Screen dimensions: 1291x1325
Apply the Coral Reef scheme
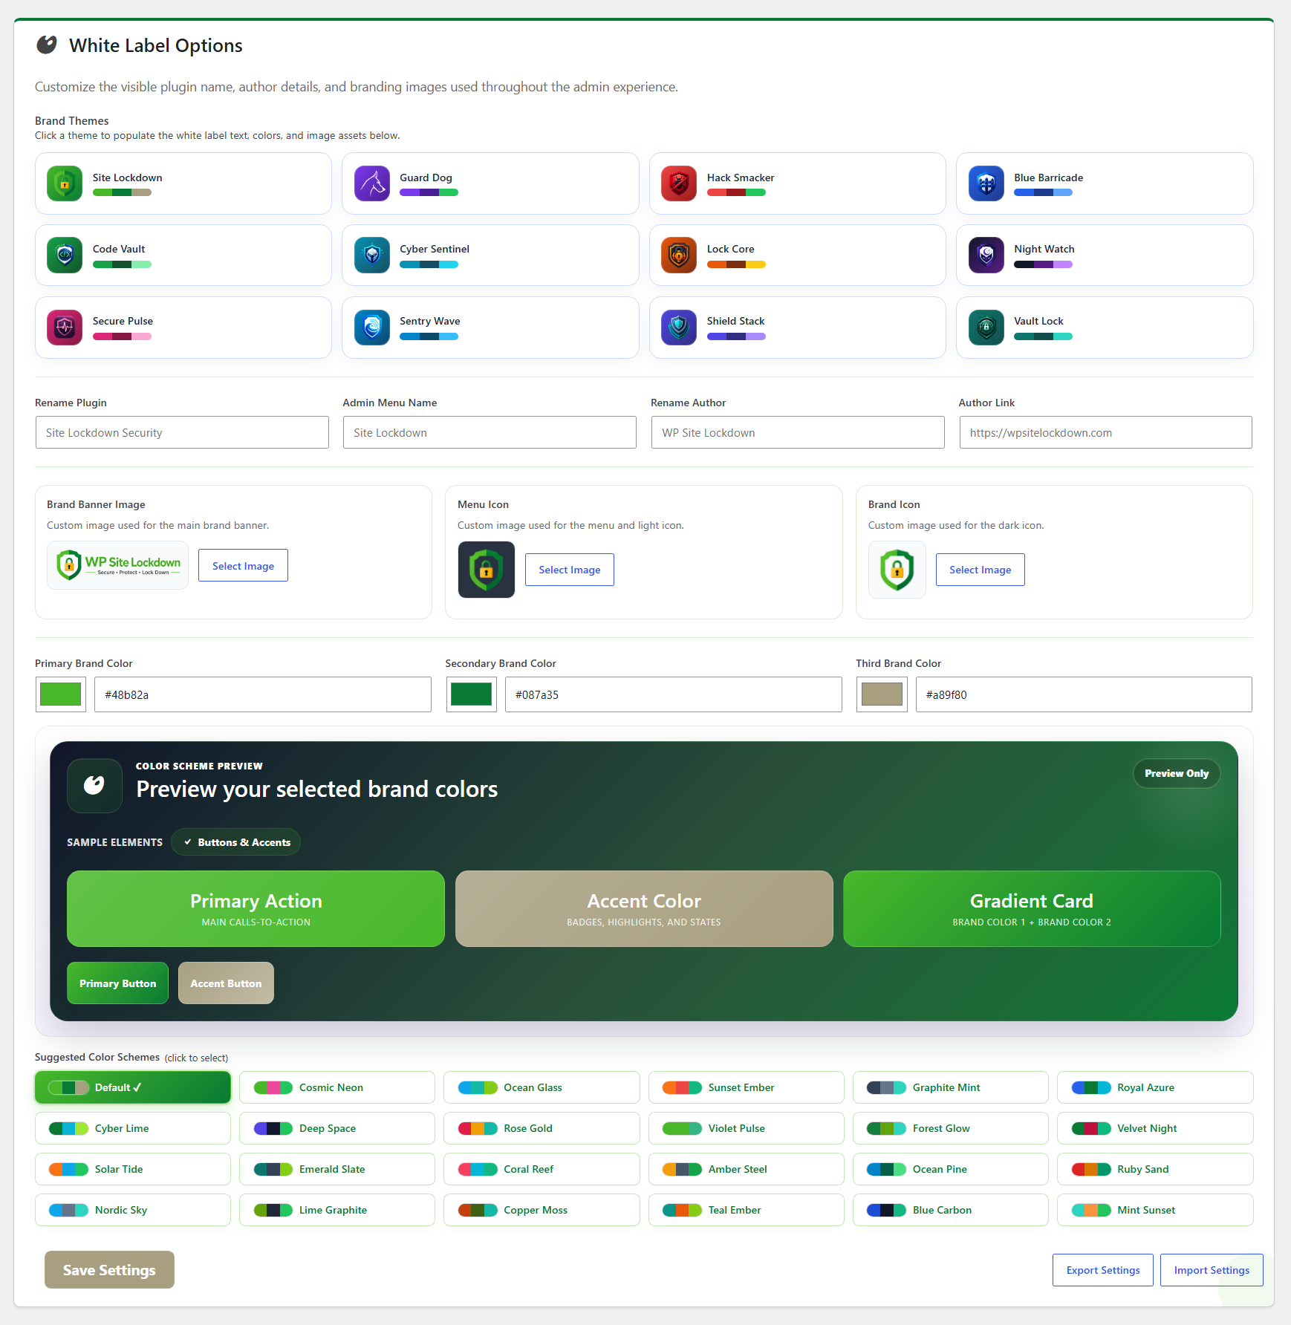[x=542, y=1169]
